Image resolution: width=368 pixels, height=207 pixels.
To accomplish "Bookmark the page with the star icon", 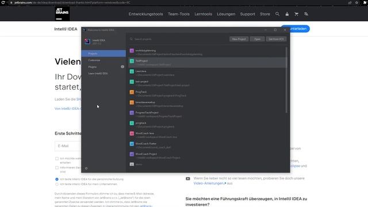I will pos(356,2).
